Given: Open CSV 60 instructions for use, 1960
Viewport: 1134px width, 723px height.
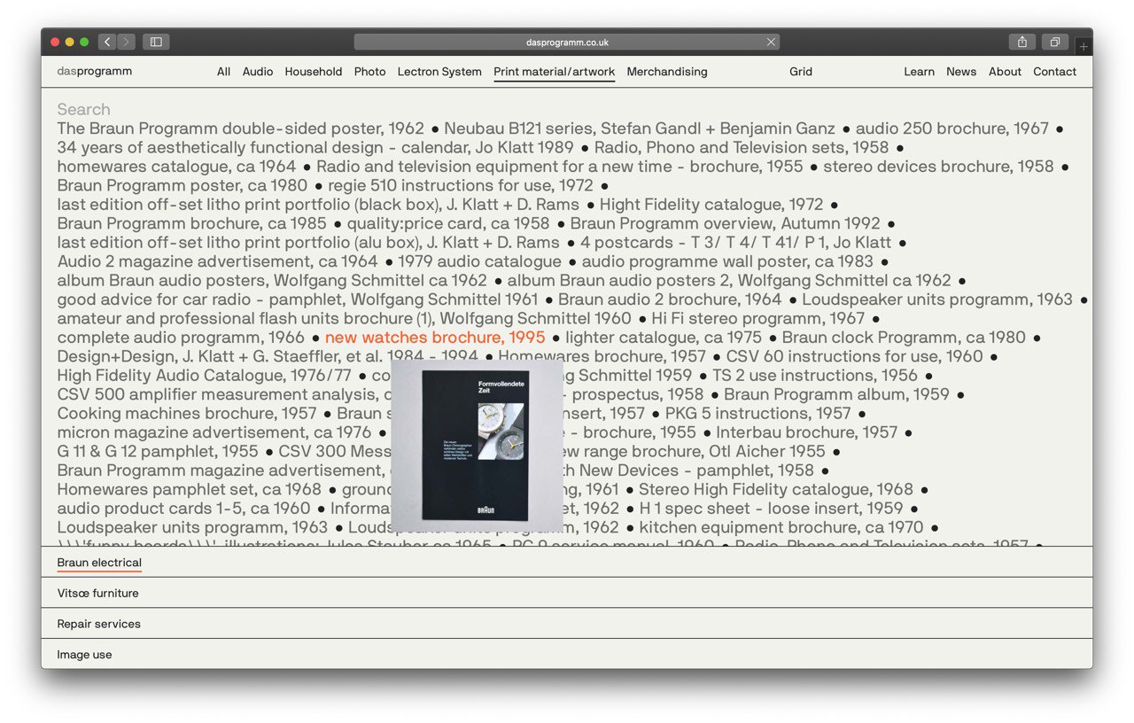Looking at the screenshot, I should [x=854, y=356].
